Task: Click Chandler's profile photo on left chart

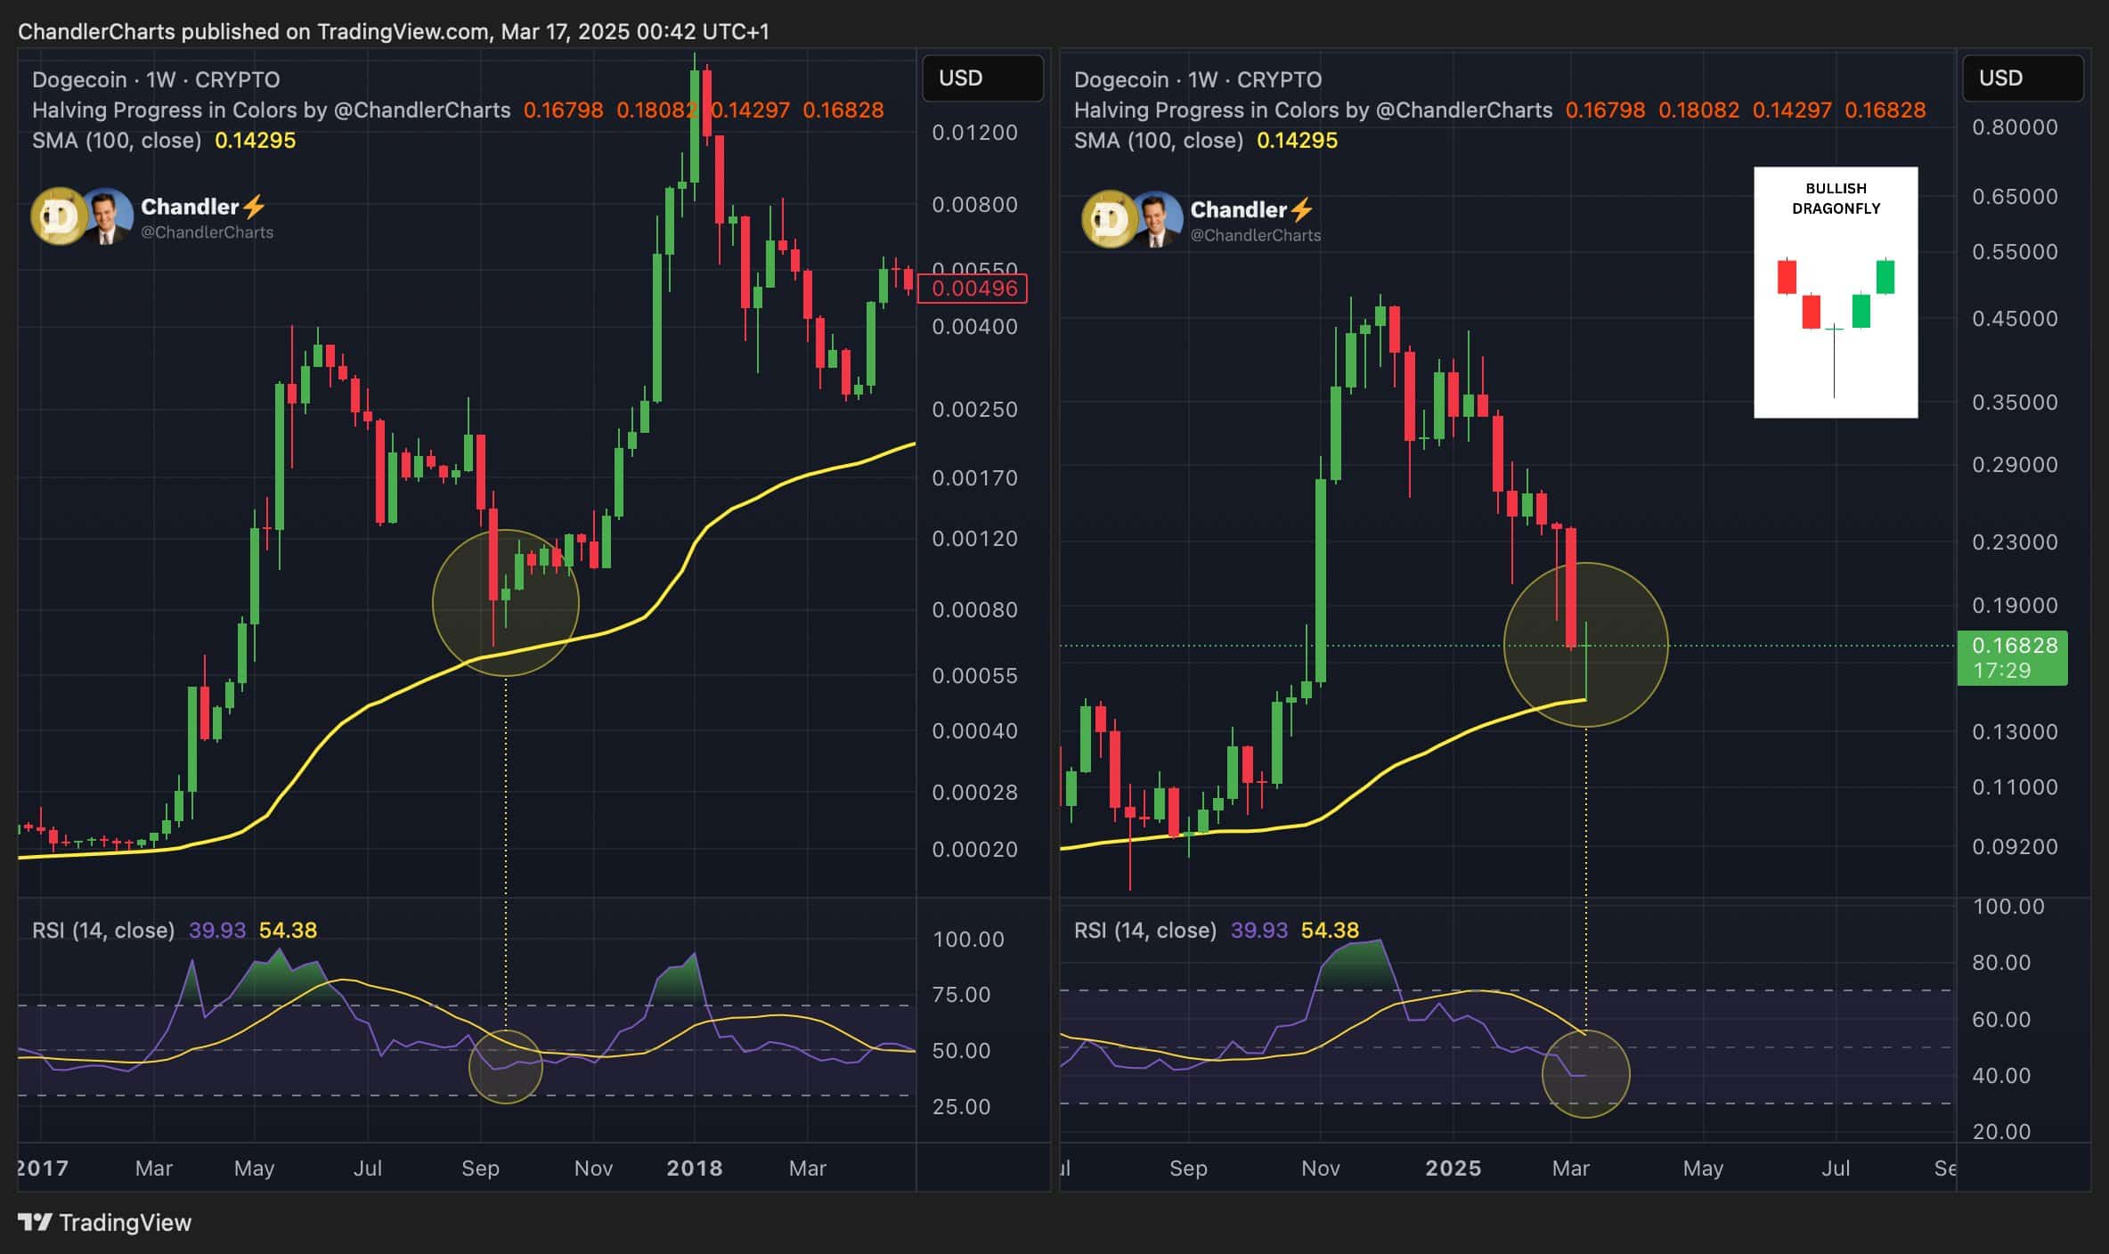Action: tap(108, 216)
